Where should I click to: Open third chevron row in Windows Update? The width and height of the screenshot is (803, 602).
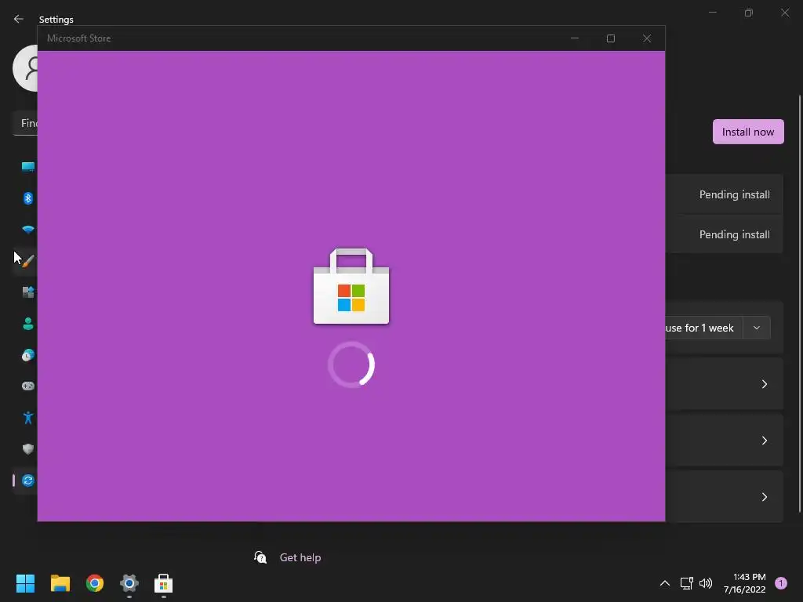click(x=725, y=496)
